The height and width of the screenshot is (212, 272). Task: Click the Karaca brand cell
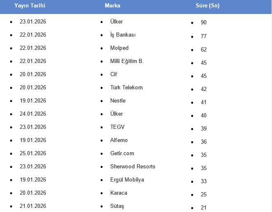119,193
